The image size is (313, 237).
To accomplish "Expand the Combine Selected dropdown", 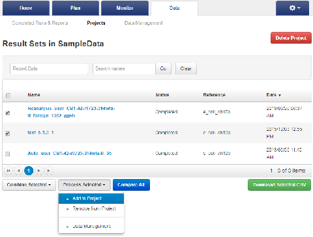I will (29, 185).
